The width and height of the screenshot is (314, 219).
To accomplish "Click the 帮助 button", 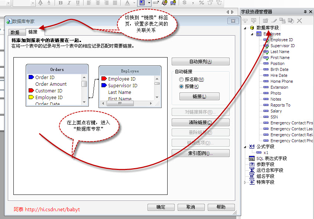I will (221, 207).
